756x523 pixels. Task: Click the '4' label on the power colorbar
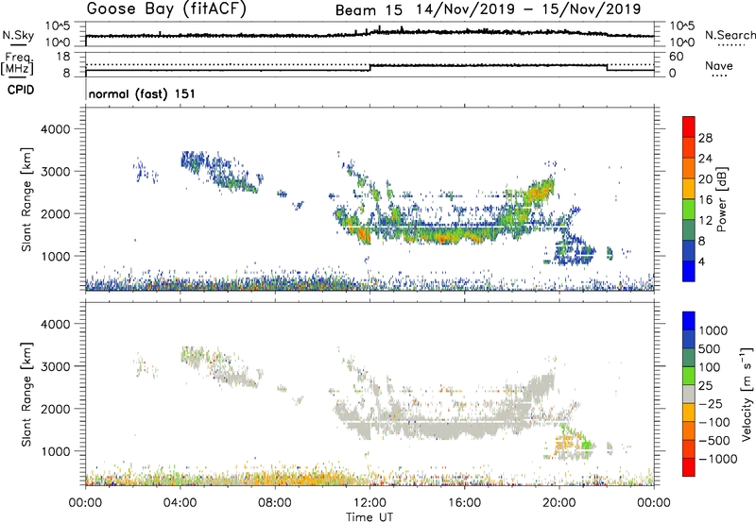coord(701,261)
